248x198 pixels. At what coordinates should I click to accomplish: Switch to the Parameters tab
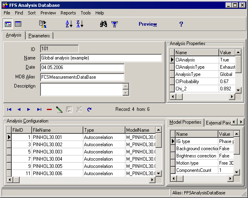[39, 36]
